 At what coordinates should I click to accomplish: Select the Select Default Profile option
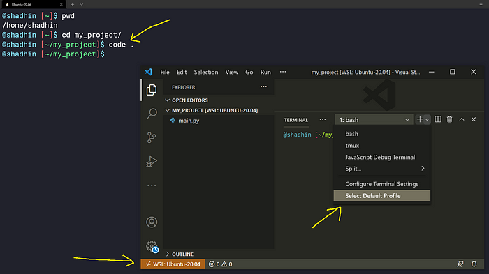coord(382,195)
